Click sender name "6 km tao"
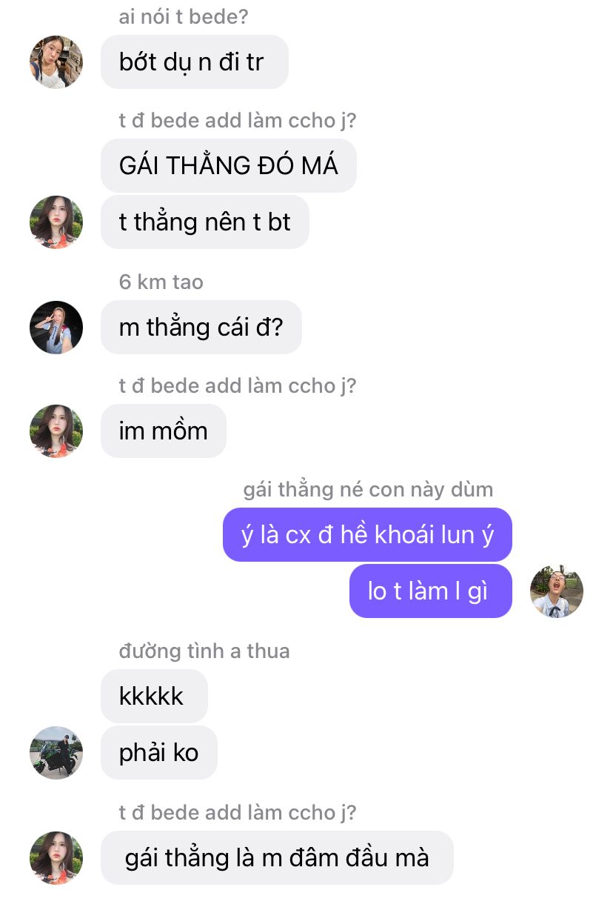 (x=161, y=282)
